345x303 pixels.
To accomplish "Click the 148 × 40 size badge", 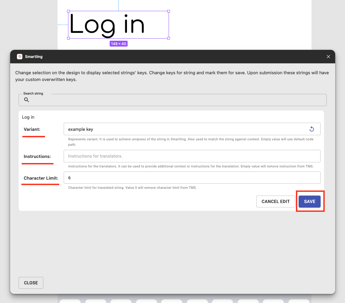I will click(118, 44).
